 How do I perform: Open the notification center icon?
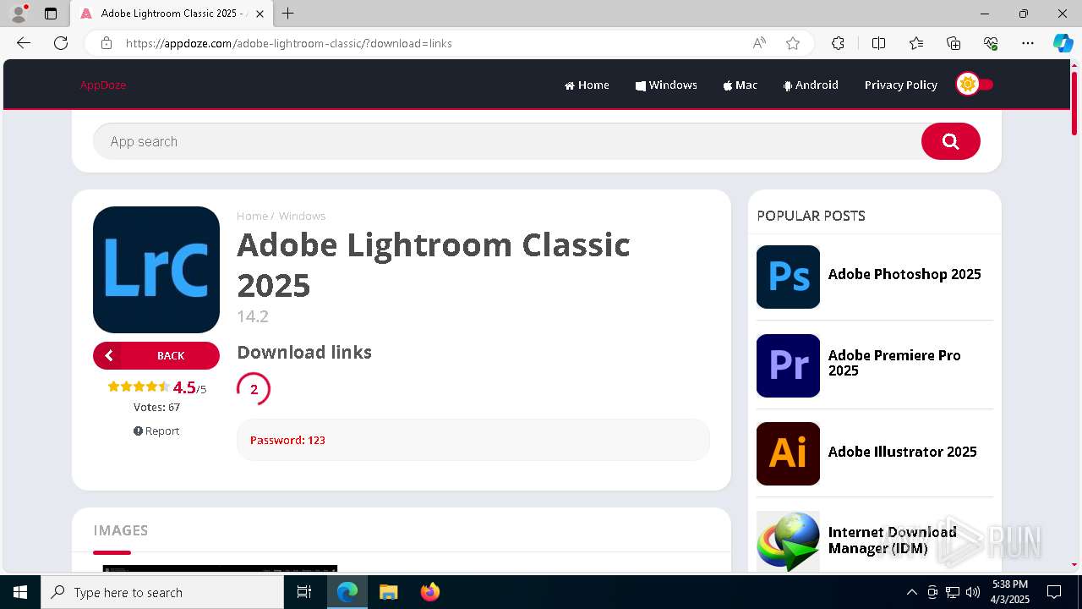pos(1054,592)
